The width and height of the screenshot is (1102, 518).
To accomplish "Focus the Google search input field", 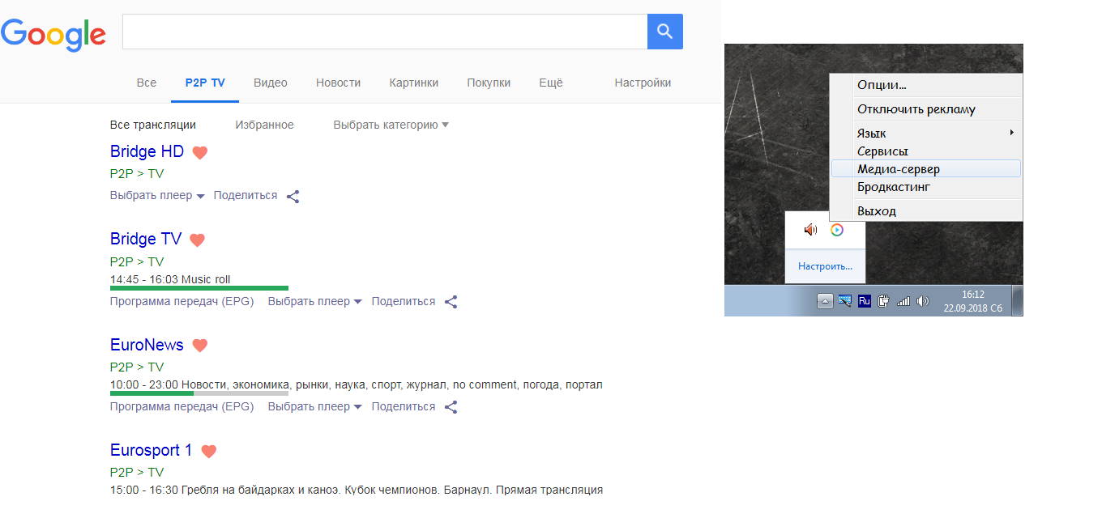I will [385, 32].
